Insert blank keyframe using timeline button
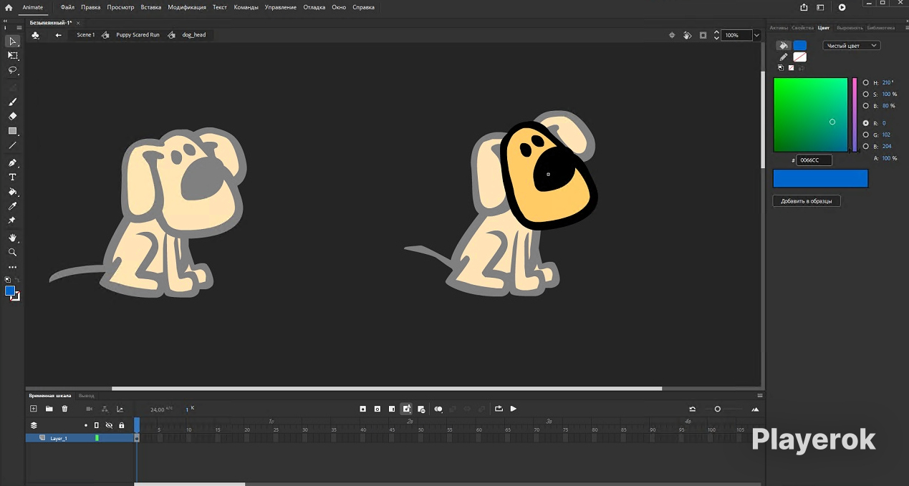Viewport: 909px width, 486px height. pyautogui.click(x=377, y=409)
